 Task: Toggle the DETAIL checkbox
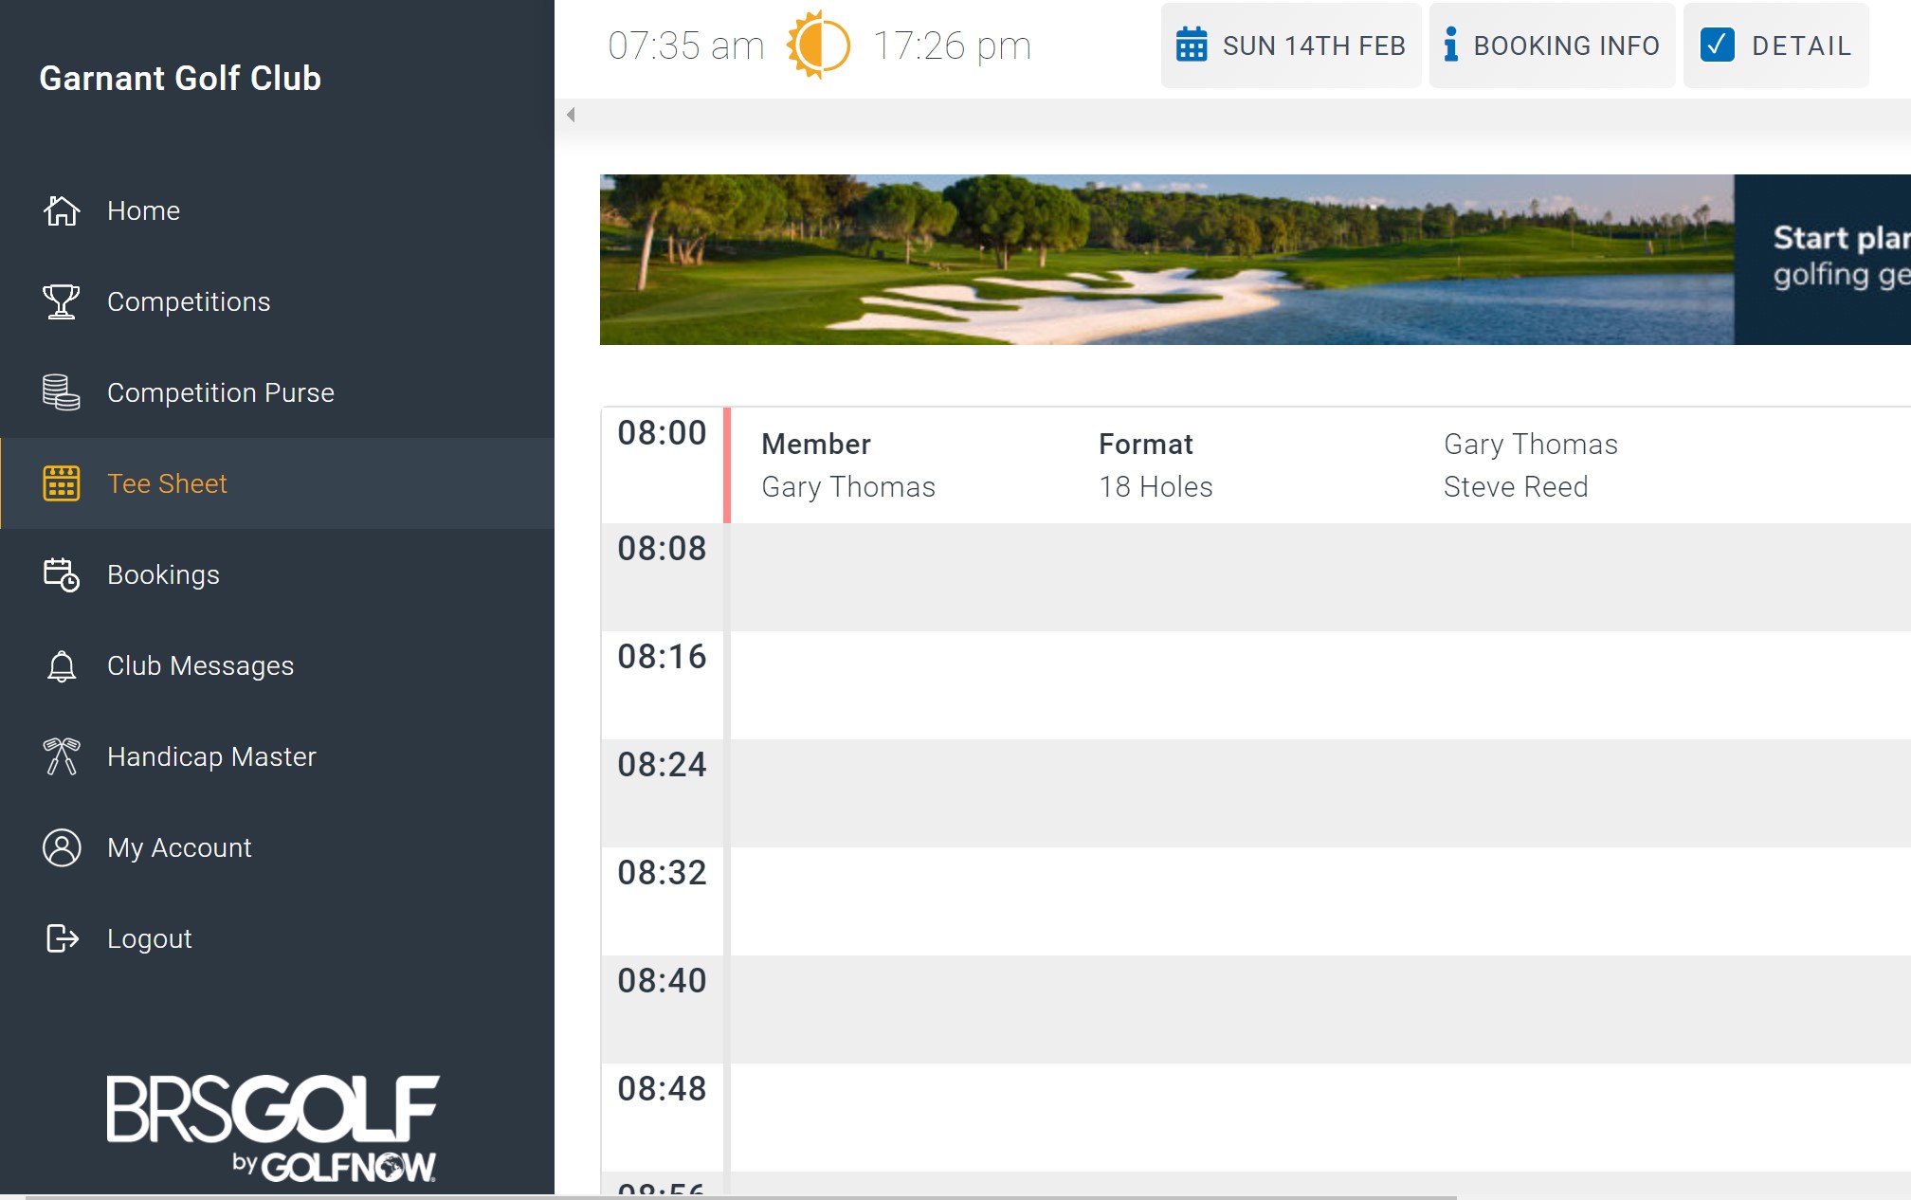click(1718, 45)
